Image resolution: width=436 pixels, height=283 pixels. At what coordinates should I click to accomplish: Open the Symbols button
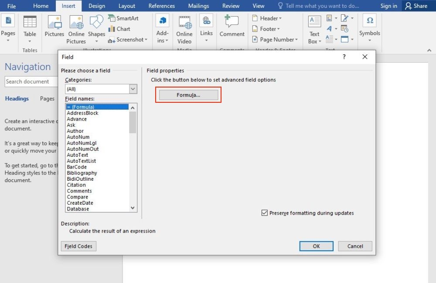(x=370, y=28)
